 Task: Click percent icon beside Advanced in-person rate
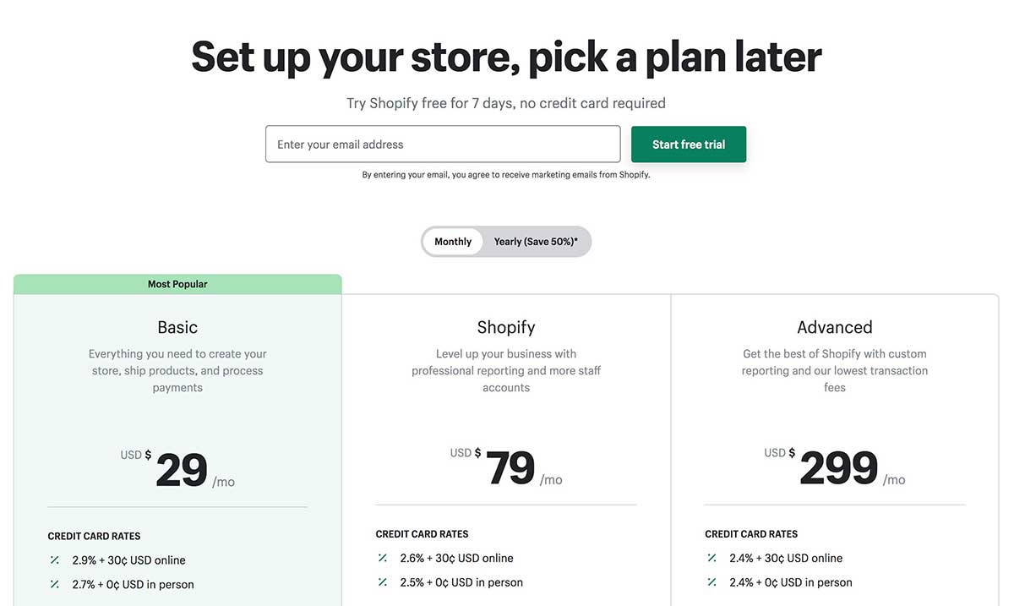(x=712, y=582)
